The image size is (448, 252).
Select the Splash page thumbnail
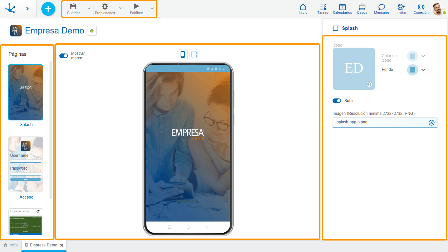[26, 92]
